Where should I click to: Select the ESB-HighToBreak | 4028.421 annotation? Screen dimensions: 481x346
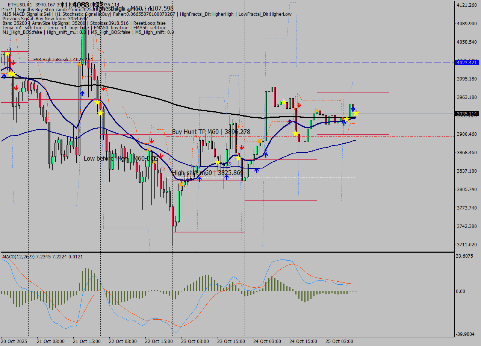[x=63, y=59]
